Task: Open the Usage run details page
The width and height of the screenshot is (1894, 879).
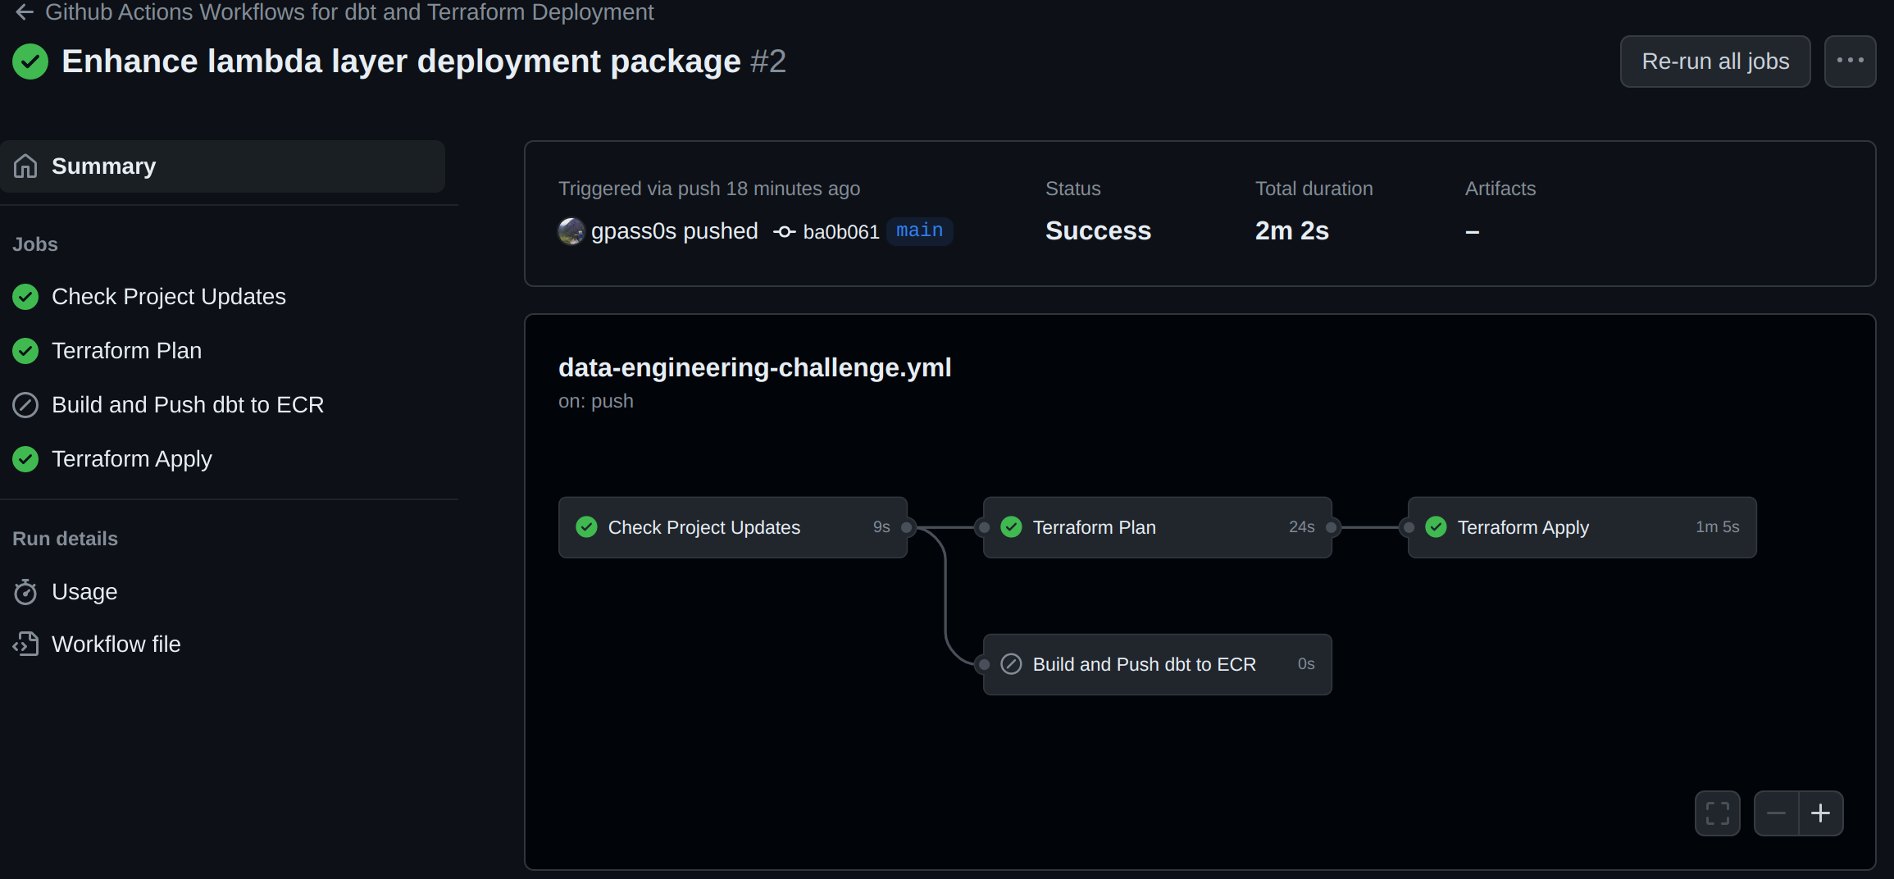Action: [84, 592]
